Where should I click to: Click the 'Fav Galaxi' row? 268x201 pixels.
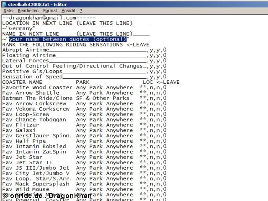click(x=84, y=130)
